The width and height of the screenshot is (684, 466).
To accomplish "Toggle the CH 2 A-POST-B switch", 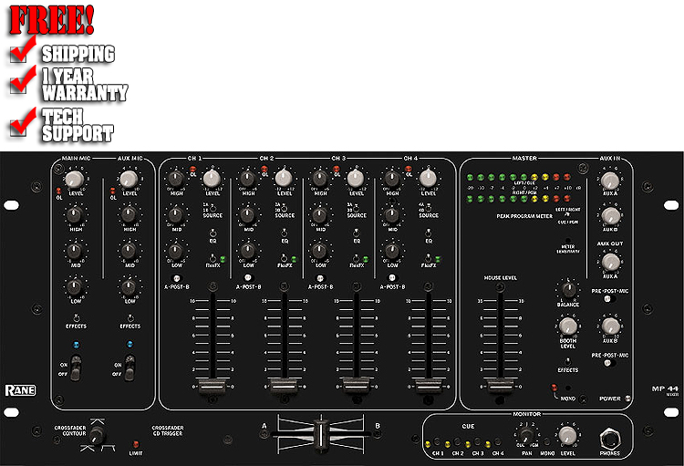I will [x=248, y=278].
